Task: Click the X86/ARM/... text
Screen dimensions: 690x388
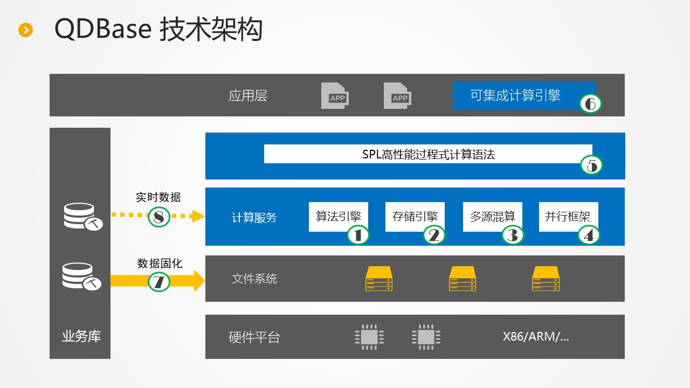Action: tap(536, 337)
